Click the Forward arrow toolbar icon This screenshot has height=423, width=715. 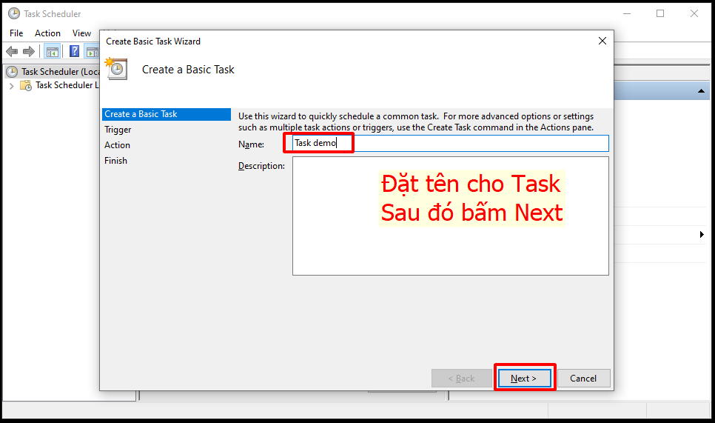pyautogui.click(x=29, y=51)
